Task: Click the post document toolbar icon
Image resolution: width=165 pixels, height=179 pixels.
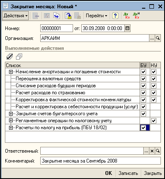Action: (x=68, y=16)
